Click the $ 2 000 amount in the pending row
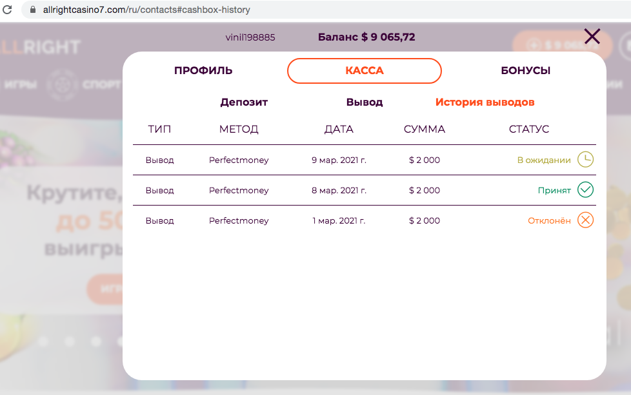This screenshot has width=631, height=395. [x=424, y=160]
